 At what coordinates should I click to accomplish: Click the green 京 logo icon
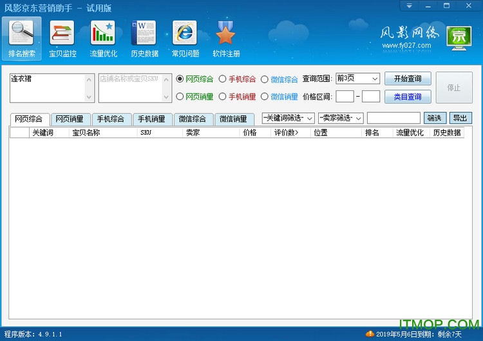click(458, 35)
